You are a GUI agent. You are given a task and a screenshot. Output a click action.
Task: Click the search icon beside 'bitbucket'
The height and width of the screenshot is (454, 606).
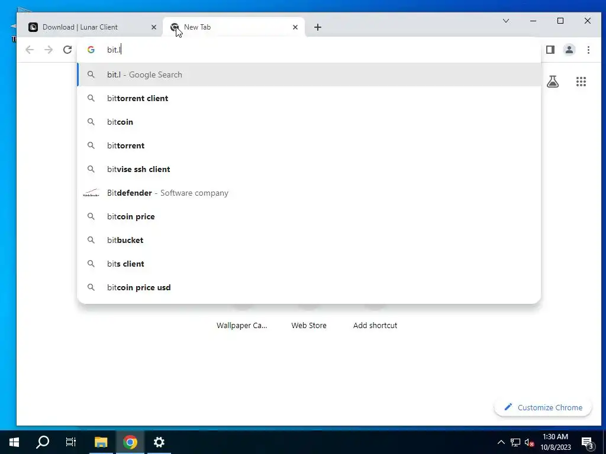coord(91,240)
